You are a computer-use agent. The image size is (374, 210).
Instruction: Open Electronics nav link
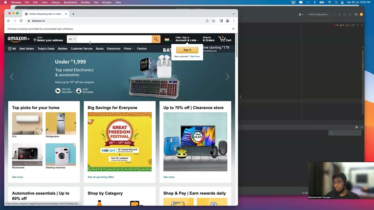pyautogui.click(x=114, y=49)
